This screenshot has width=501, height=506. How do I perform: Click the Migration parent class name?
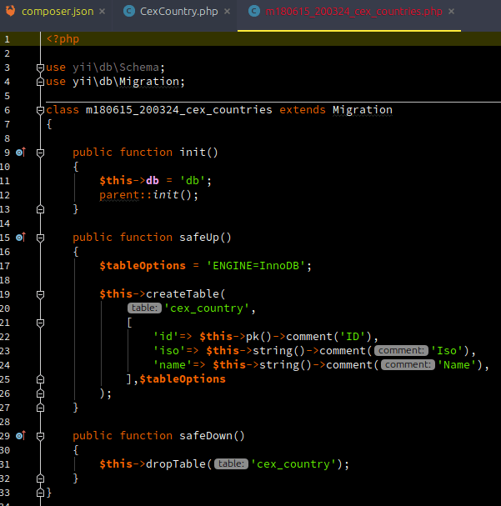(363, 110)
